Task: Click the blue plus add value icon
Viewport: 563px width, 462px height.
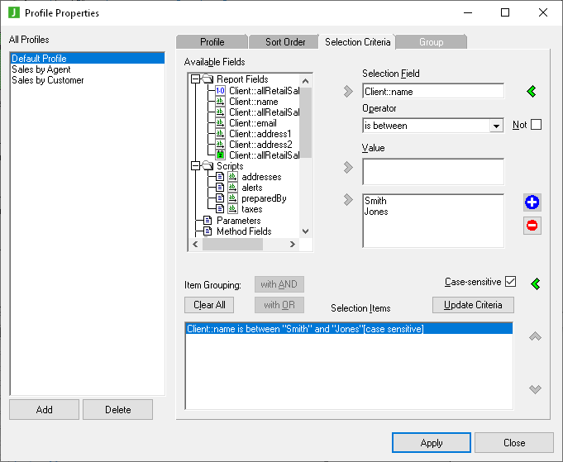Action: (532, 202)
